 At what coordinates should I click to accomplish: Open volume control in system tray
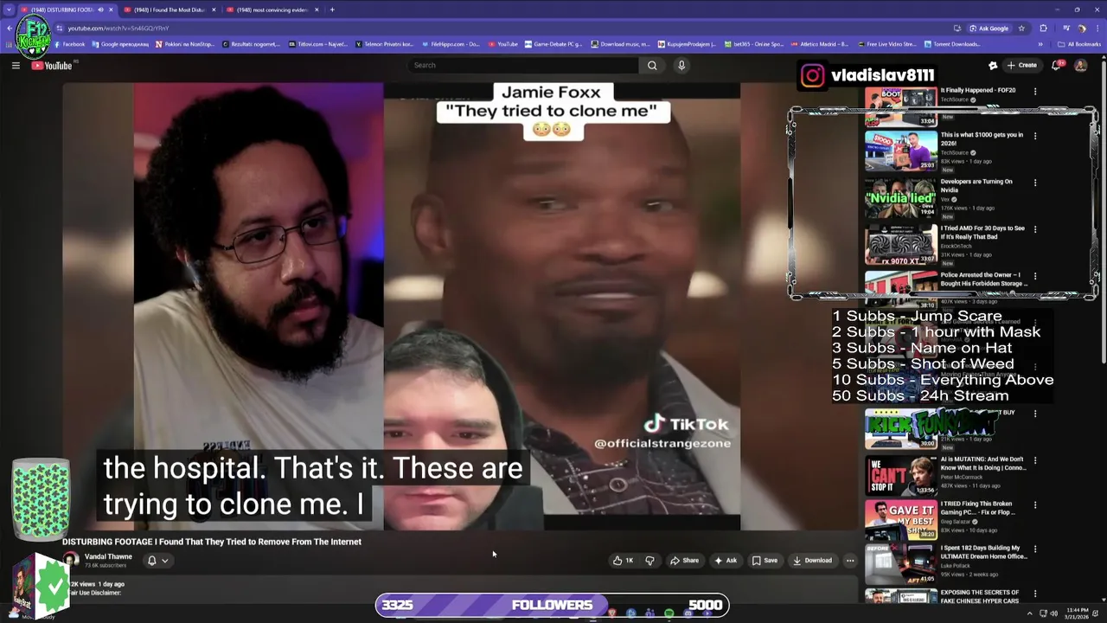click(1054, 613)
